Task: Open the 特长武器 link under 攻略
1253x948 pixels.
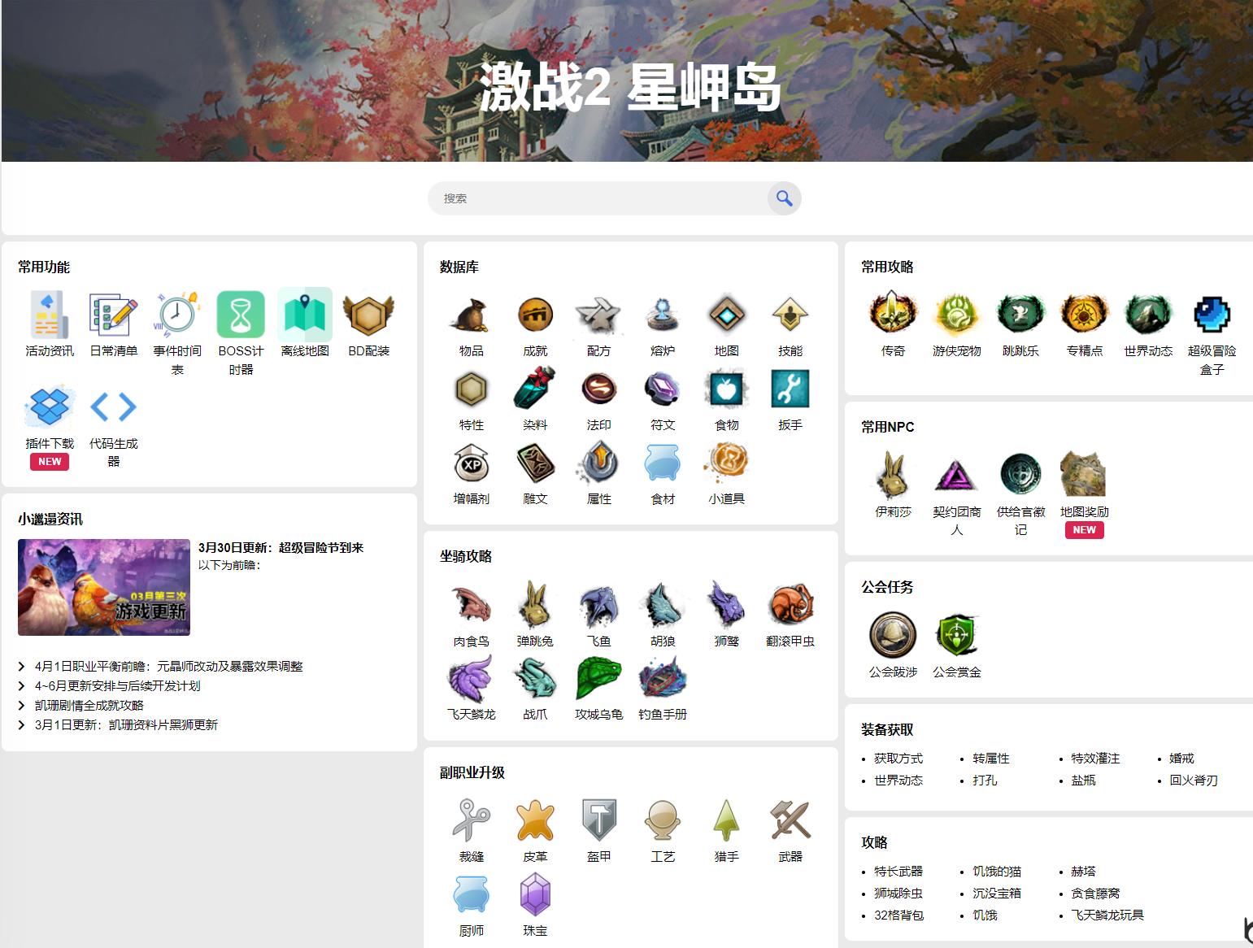Action: [898, 871]
